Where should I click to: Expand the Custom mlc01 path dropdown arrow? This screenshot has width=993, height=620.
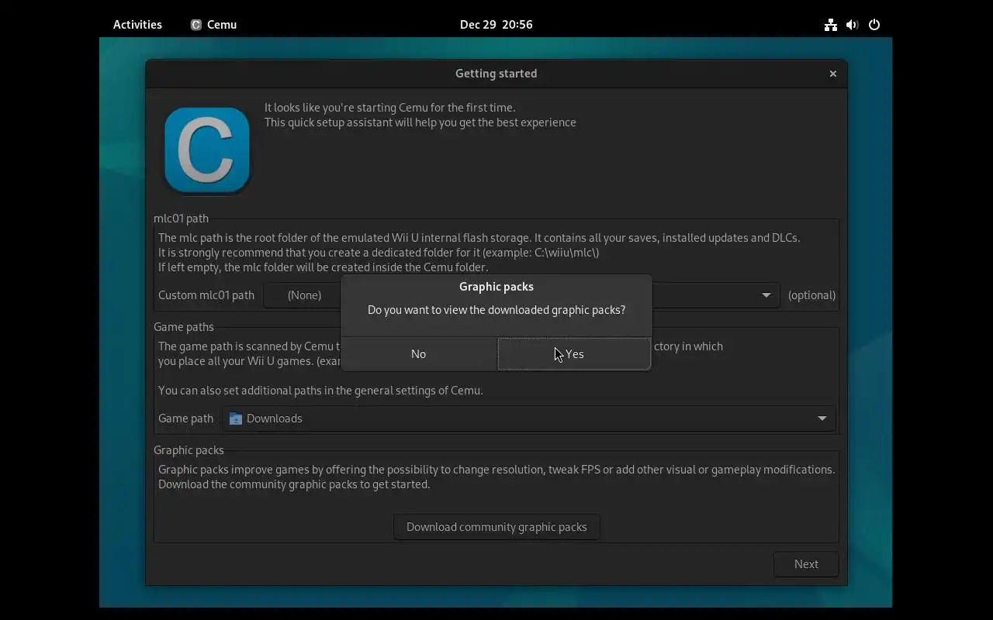766,295
